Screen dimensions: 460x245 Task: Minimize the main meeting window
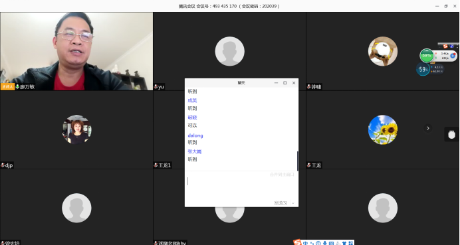click(x=437, y=6)
